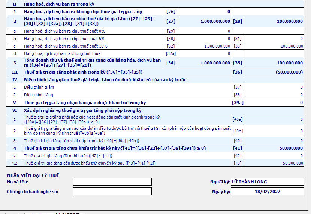
Task: Select the [38] 'Điều chỉnh tăng' value cell
Action: [274, 95]
